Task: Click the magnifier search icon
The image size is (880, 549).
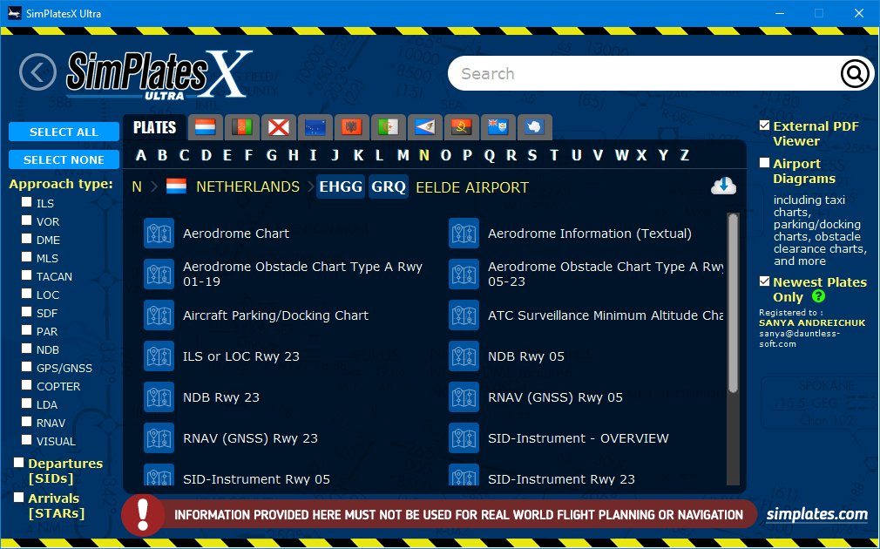Action: point(854,73)
